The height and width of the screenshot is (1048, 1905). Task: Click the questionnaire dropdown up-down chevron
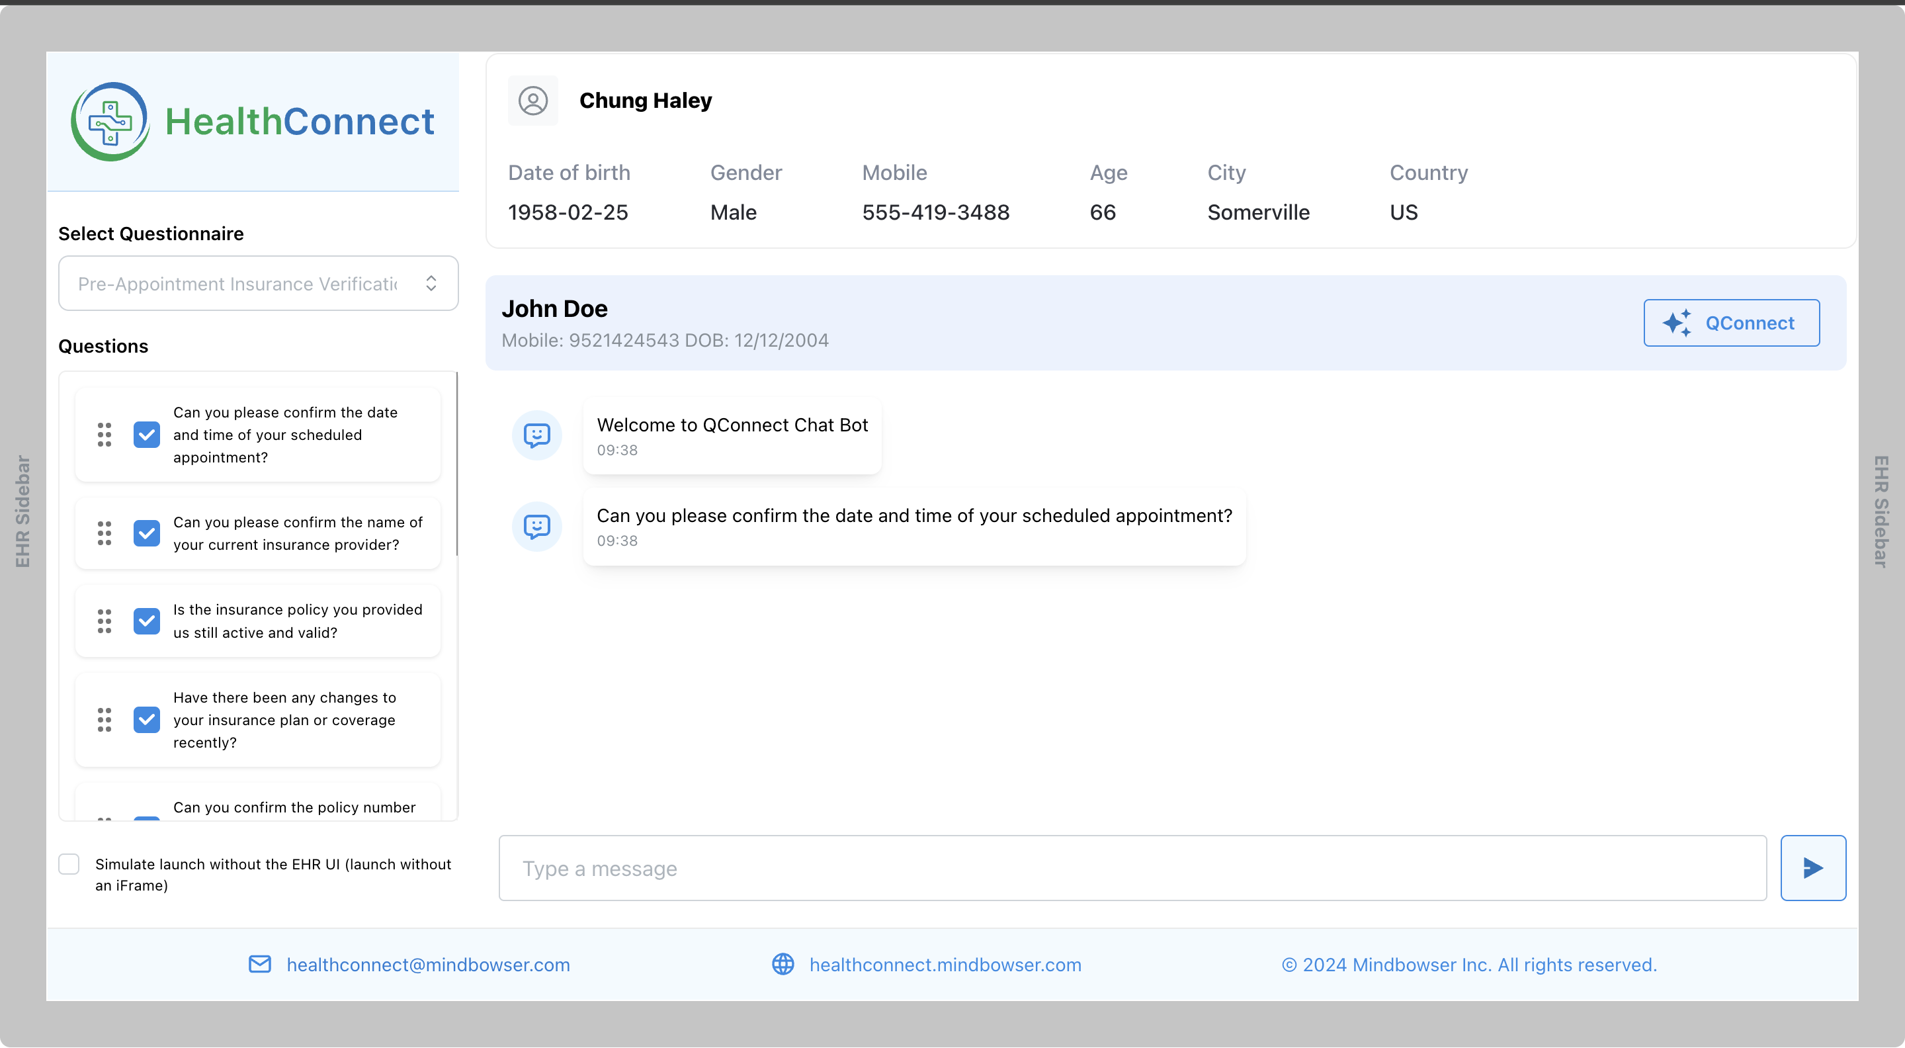click(x=431, y=283)
